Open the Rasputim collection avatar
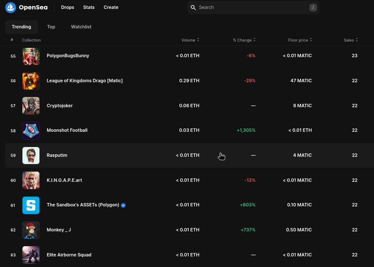The height and width of the screenshot is (267, 374). coord(31,156)
